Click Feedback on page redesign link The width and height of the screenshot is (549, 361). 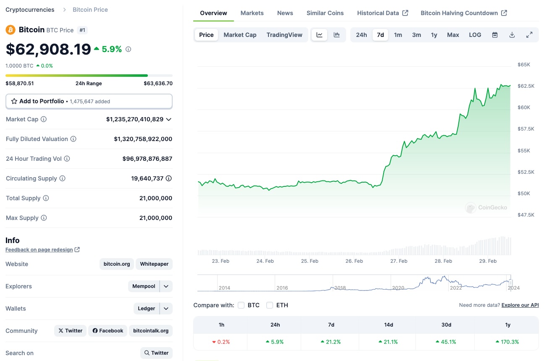[x=42, y=249]
